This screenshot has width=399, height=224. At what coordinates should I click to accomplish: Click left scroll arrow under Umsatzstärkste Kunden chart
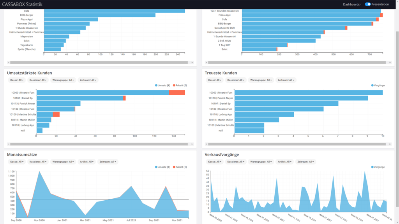[x=9, y=144]
